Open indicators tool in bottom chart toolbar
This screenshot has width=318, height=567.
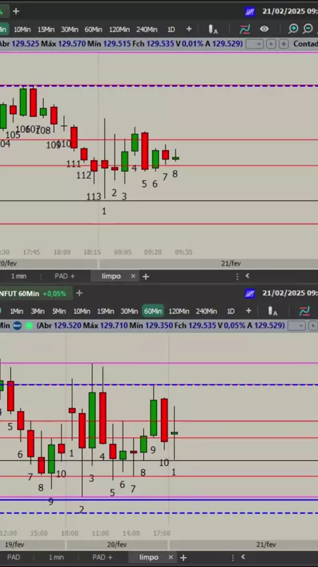pos(304,311)
